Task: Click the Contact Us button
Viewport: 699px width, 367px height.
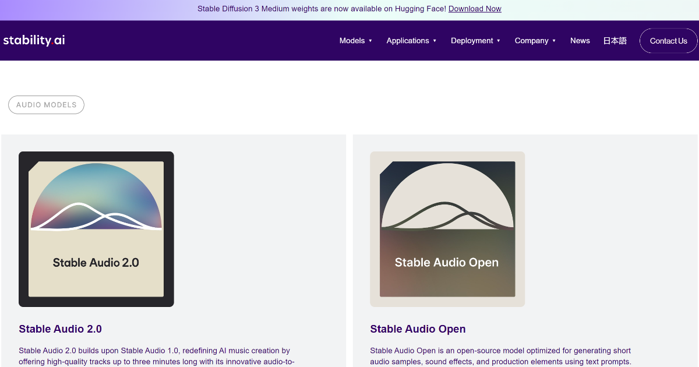Action: point(668,40)
